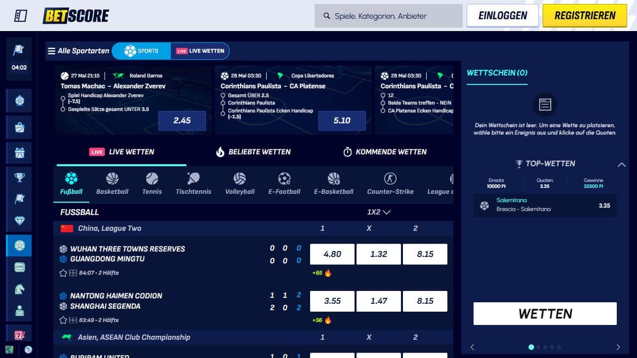
Task: Open the diamond icon in the left sidebar
Action: point(19,220)
